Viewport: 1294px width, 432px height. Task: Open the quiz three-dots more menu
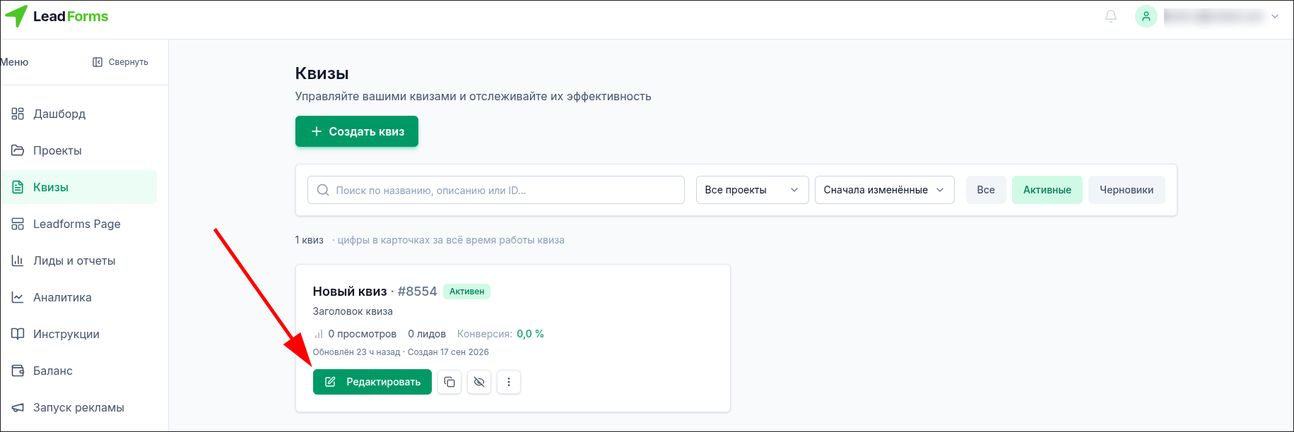[509, 382]
